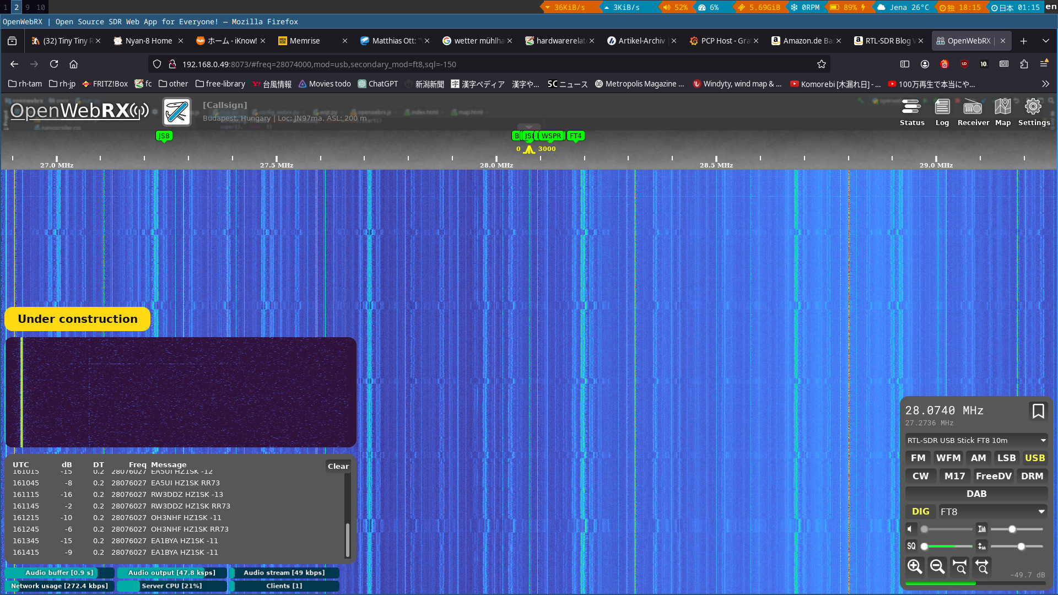Zoom in the waterfall one step
Screen dimensions: 1058x595
[915, 566]
